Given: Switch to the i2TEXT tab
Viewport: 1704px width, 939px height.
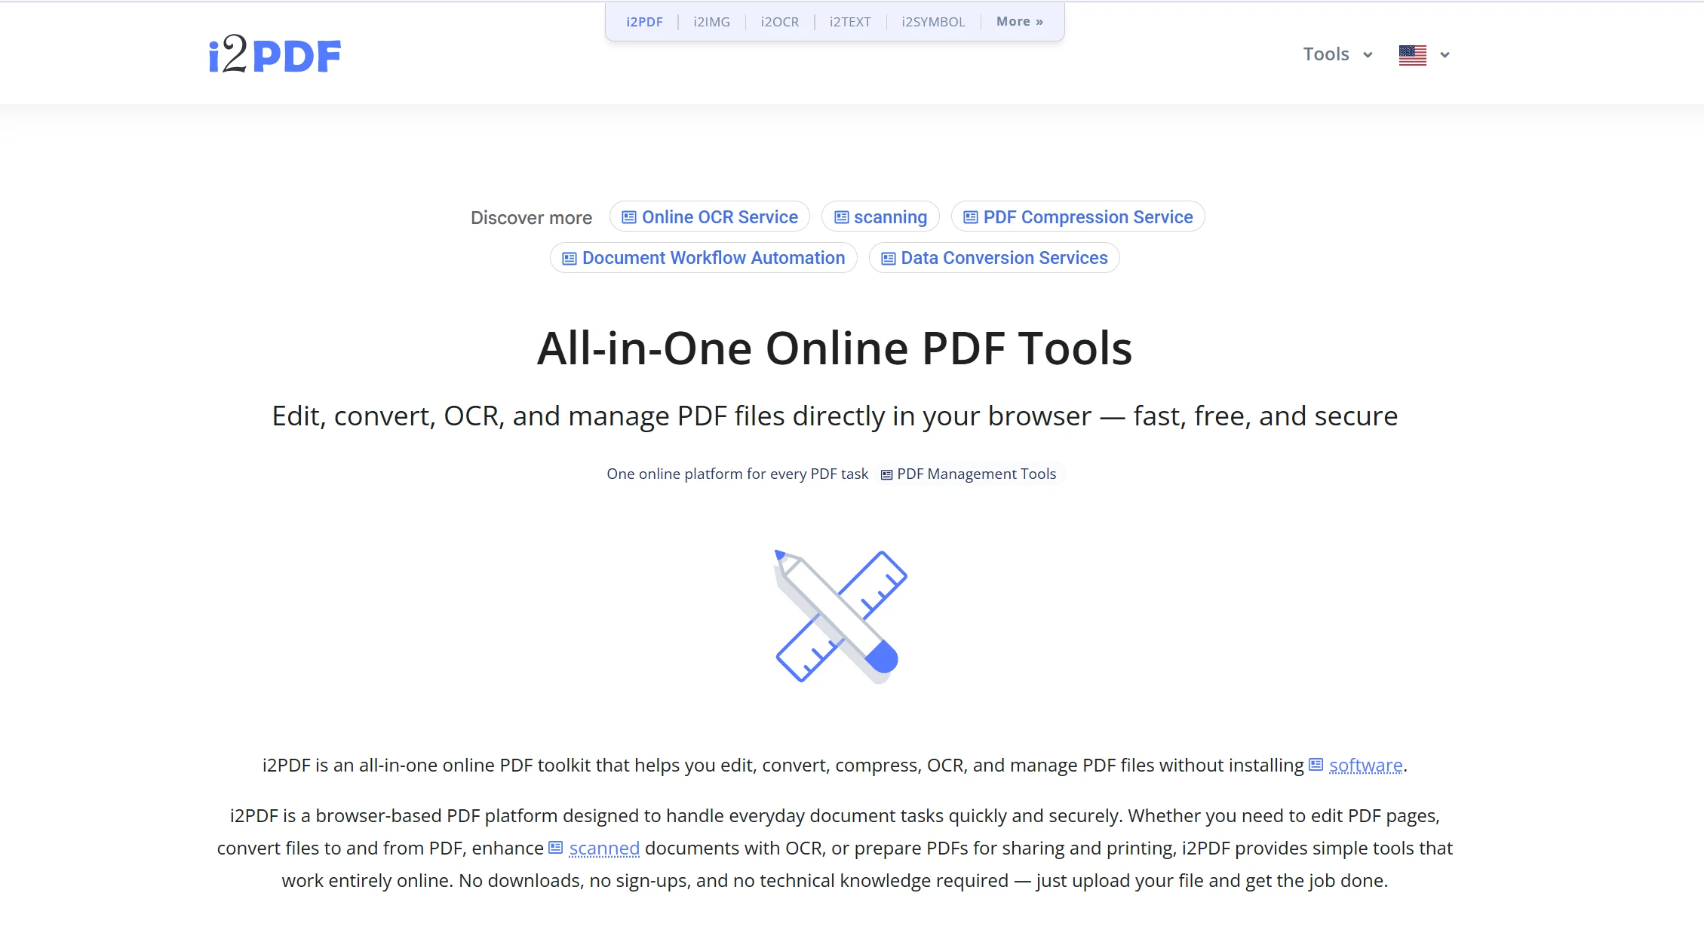Looking at the screenshot, I should (850, 22).
